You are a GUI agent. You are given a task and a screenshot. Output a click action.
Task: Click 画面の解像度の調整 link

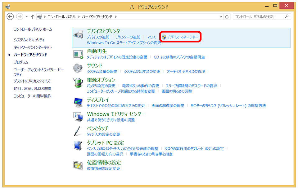click(x=168, y=106)
